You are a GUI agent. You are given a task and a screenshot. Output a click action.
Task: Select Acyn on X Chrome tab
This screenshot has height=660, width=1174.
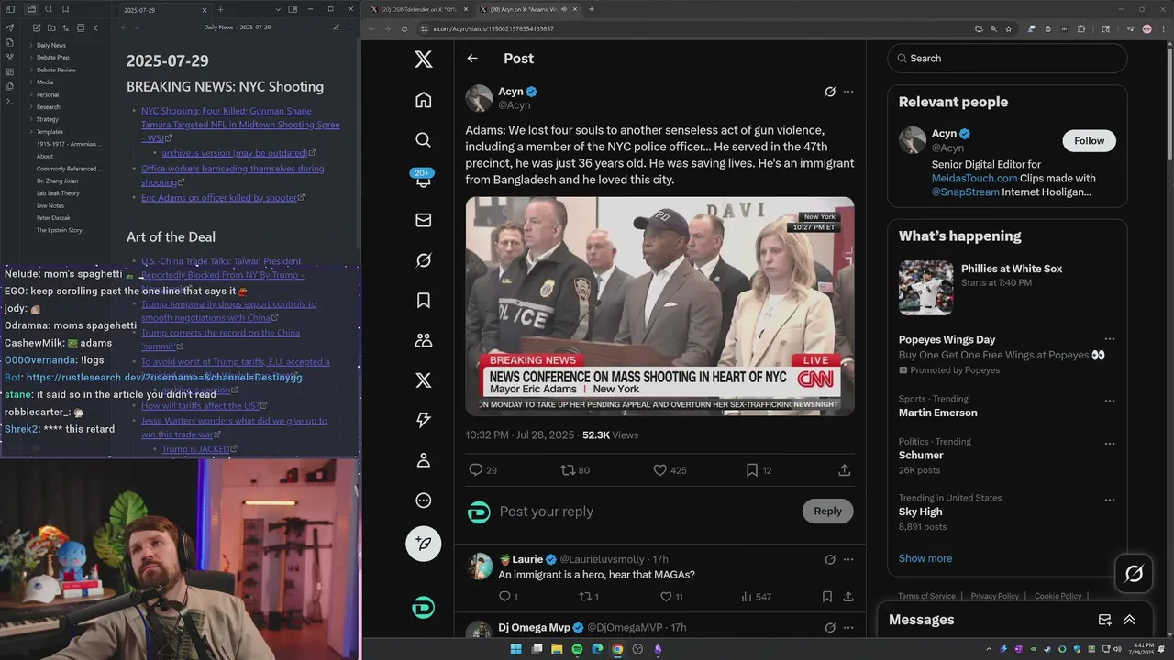pos(528,9)
